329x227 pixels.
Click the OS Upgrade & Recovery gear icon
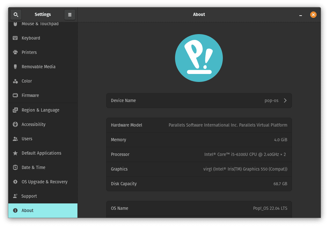pyautogui.click(x=15, y=182)
